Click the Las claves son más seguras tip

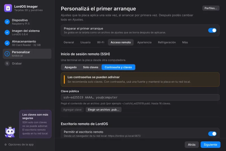tap(35, 124)
